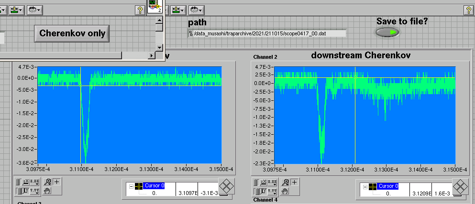This screenshot has width=475, height=204.
Task: Click the X autoscale button under the left graph
Action: [x=26, y=182]
